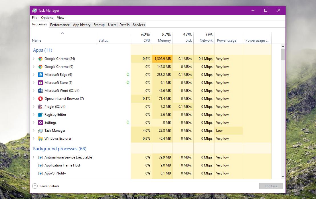The image size is (316, 199).
Task: Sort by the Network column header
Action: pyautogui.click(x=204, y=38)
